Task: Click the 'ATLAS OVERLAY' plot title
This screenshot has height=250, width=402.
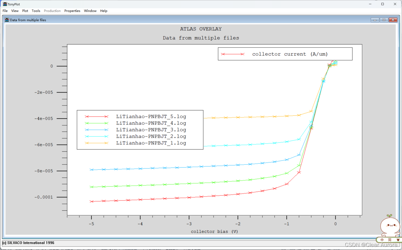Action: click(x=201, y=29)
